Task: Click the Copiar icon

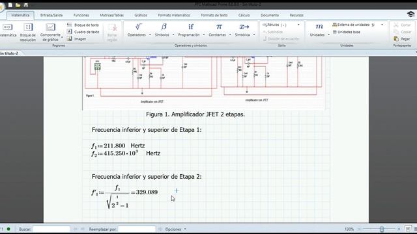Action: point(396,32)
